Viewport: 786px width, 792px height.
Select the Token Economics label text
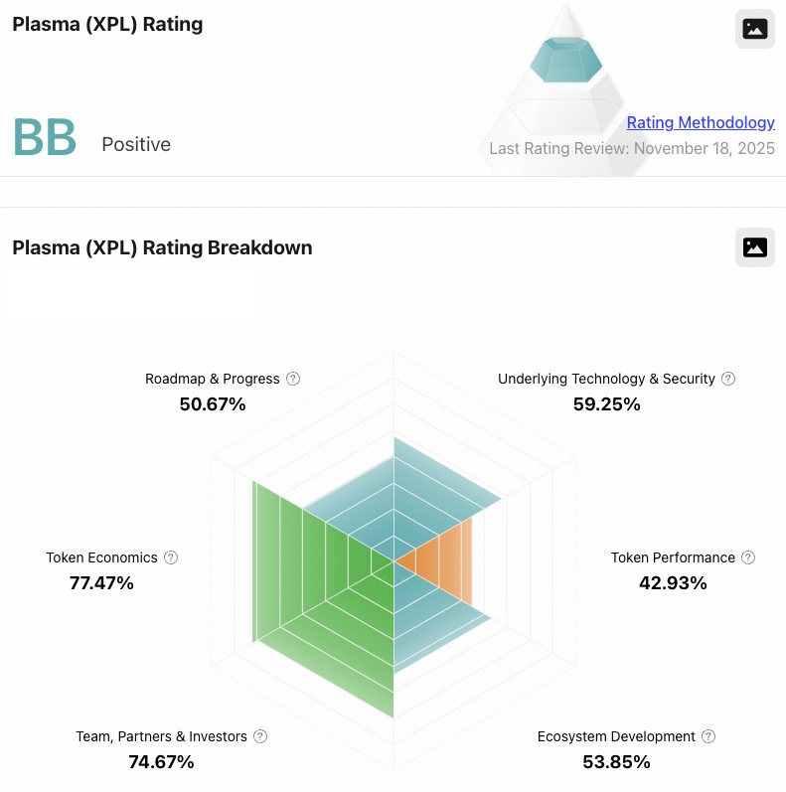tap(101, 557)
